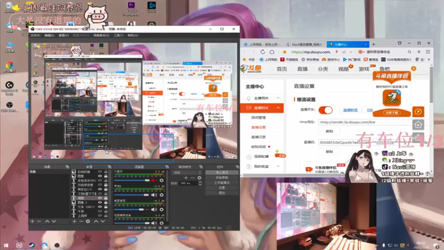Toggle visibility of 有车位1/3 source
Viewport: 444px width, 250px height.
[100, 189]
